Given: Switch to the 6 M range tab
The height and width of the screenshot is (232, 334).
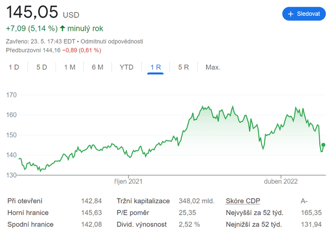Looking at the screenshot, I should (97, 67).
